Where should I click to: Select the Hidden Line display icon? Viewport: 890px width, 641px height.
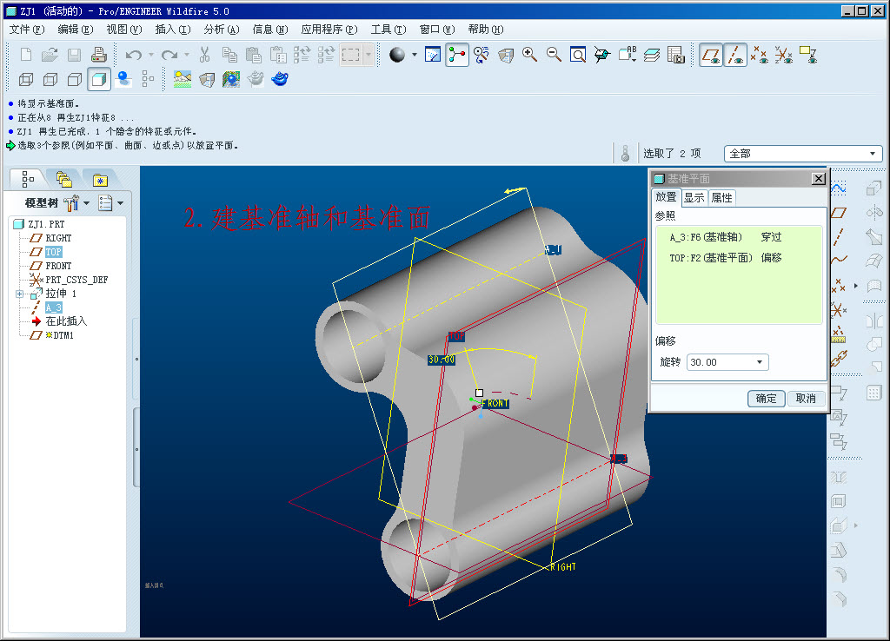point(50,79)
